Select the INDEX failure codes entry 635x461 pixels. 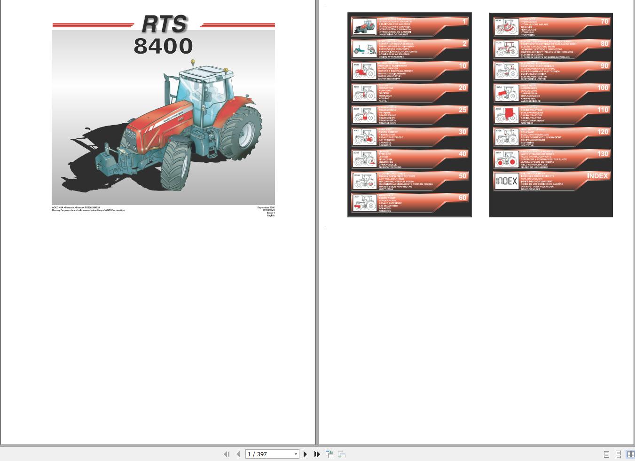point(551,181)
